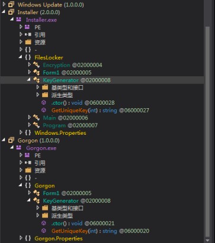Click the 资源 folder icon under Installer.exe
Screen dimensions: 215x243
point(28,42)
